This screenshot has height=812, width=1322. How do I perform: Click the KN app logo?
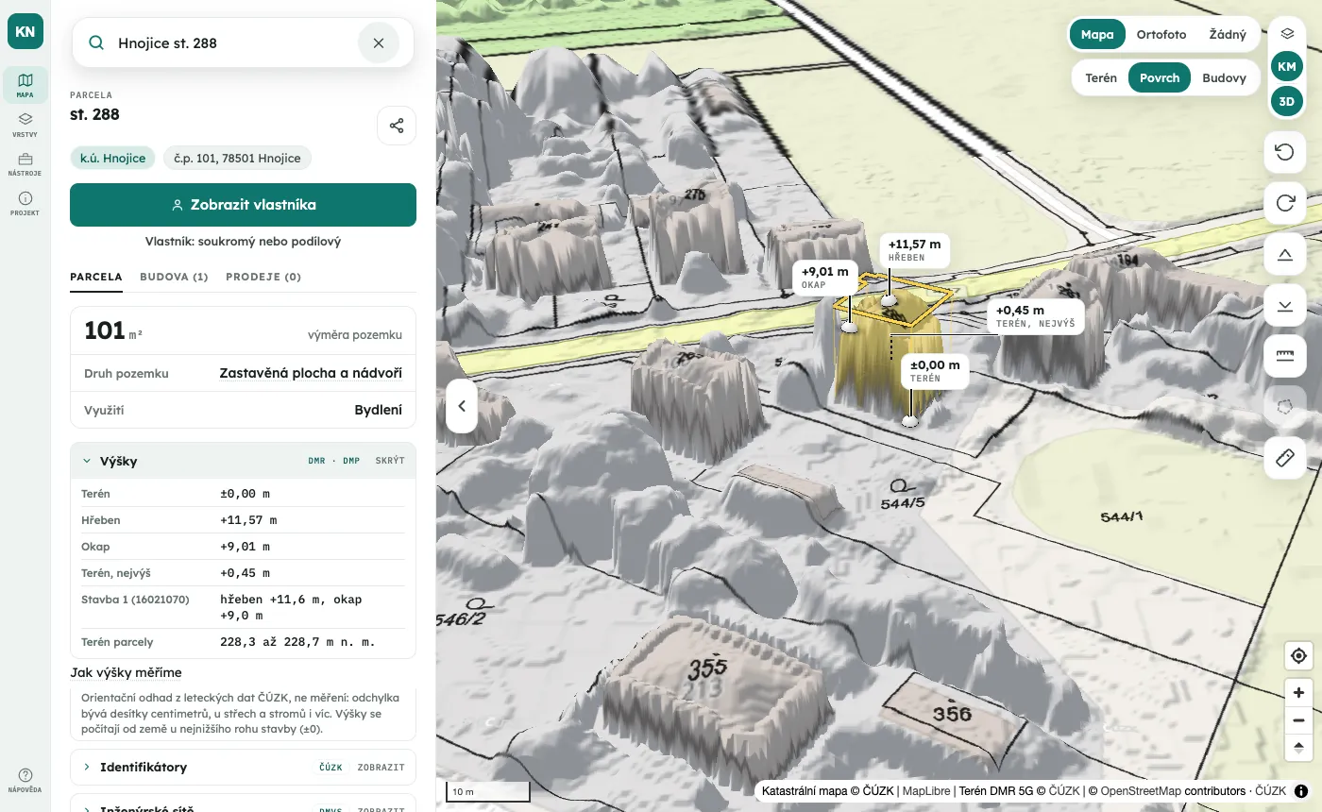pyautogui.click(x=25, y=31)
